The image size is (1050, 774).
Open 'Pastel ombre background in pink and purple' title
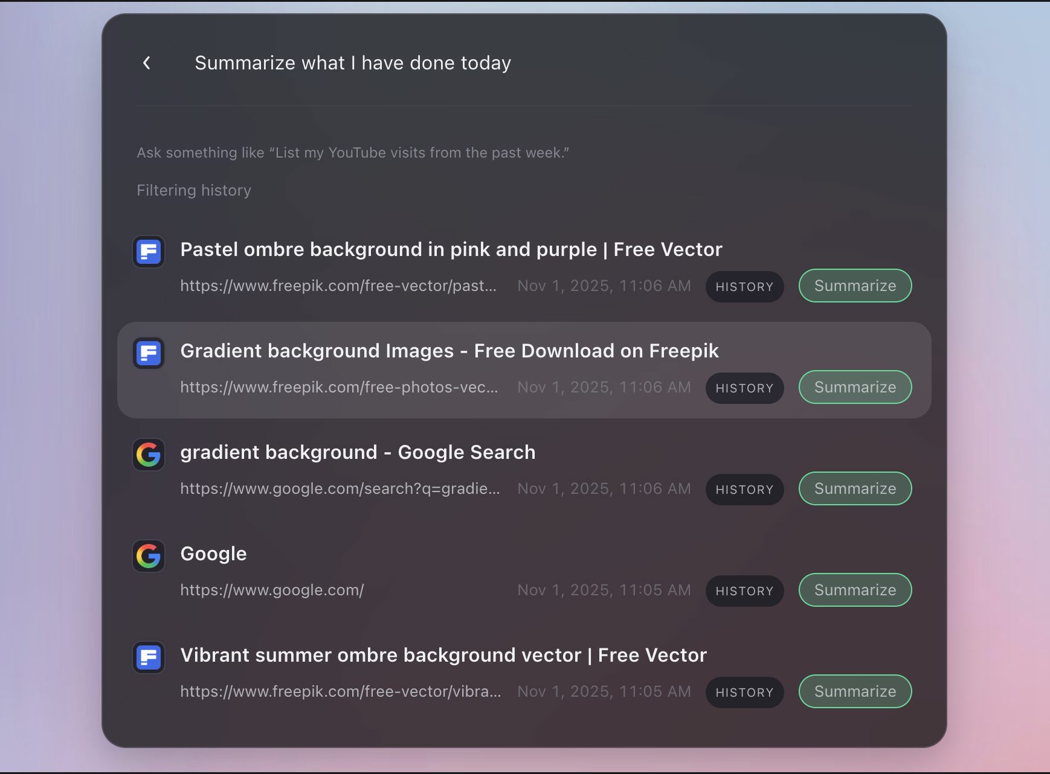pyautogui.click(x=451, y=249)
